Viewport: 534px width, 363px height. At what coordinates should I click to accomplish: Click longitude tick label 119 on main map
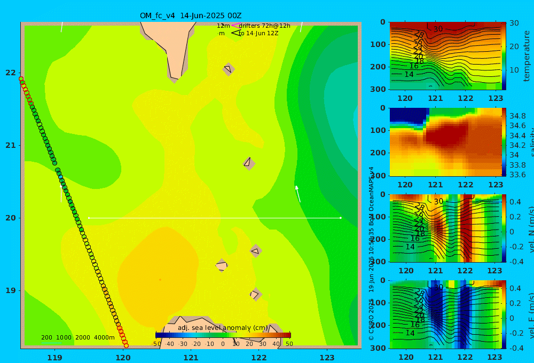tap(55, 358)
